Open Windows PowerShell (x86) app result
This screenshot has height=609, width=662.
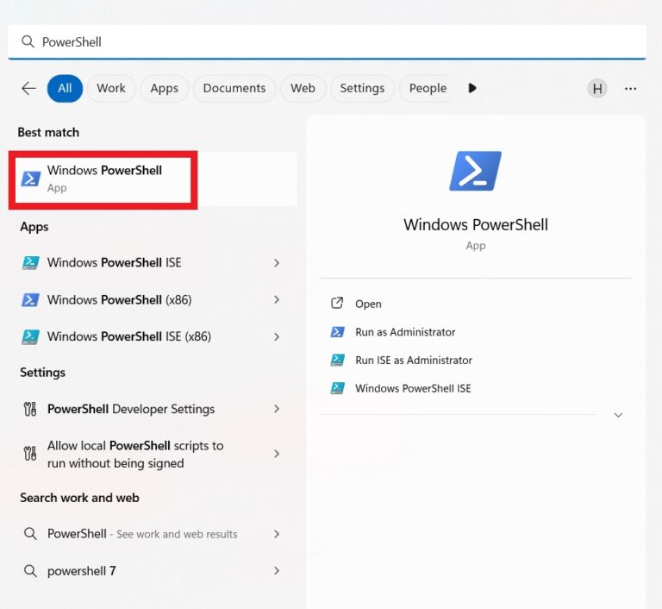(152, 300)
